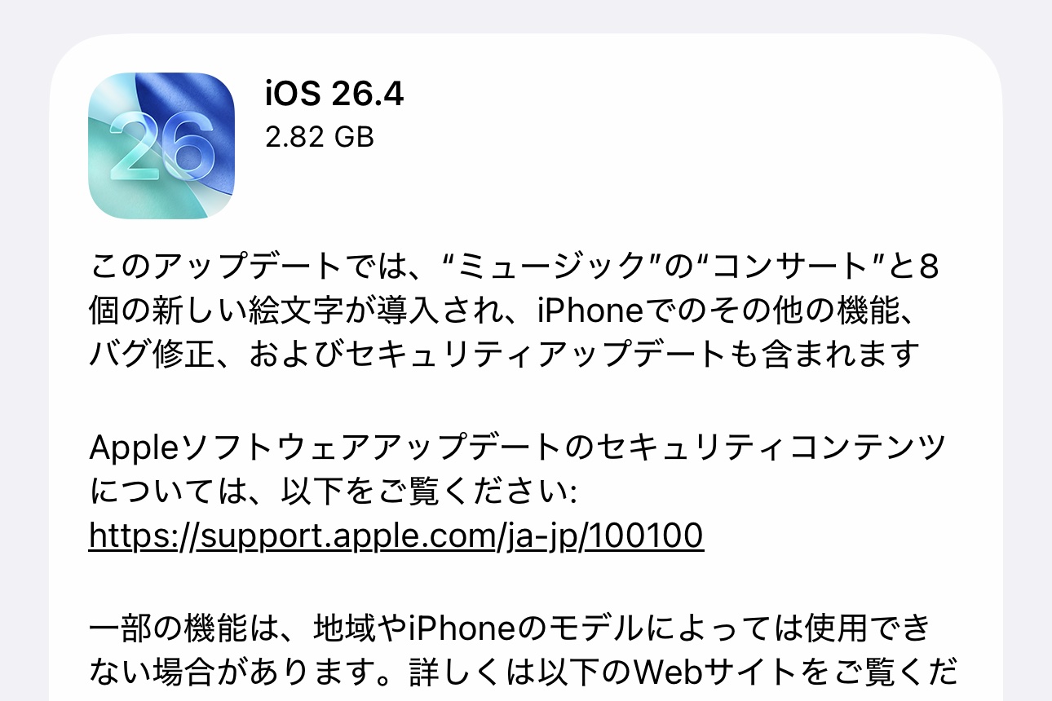The image size is (1052, 701).
Task: Tap the iOS 26 update icon
Action: coord(161,146)
